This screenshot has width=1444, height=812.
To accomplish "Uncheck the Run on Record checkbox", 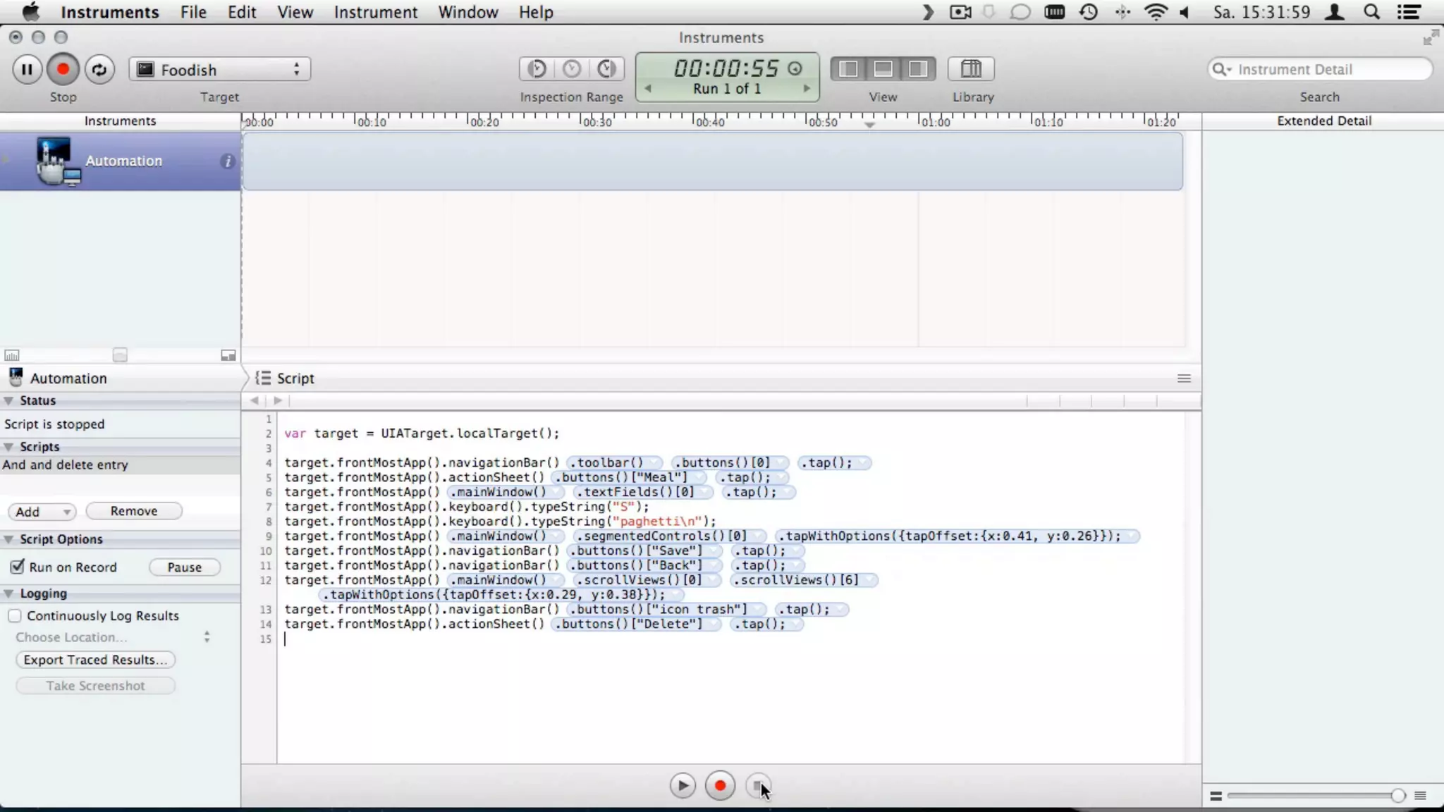I will coord(17,567).
